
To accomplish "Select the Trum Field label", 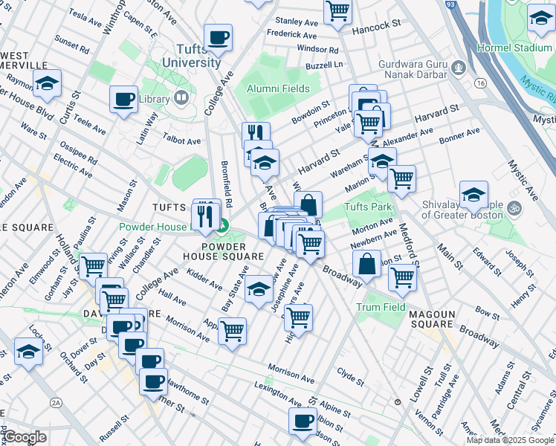I will pyautogui.click(x=381, y=307).
